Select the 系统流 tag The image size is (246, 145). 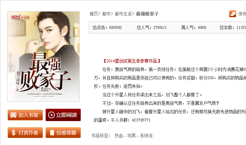146,135
